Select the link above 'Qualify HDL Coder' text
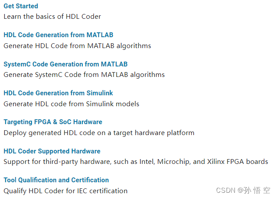The image size is (277, 198). click(56, 180)
